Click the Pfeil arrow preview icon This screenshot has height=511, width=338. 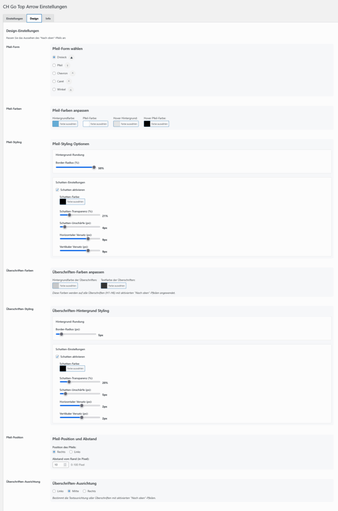67,65
